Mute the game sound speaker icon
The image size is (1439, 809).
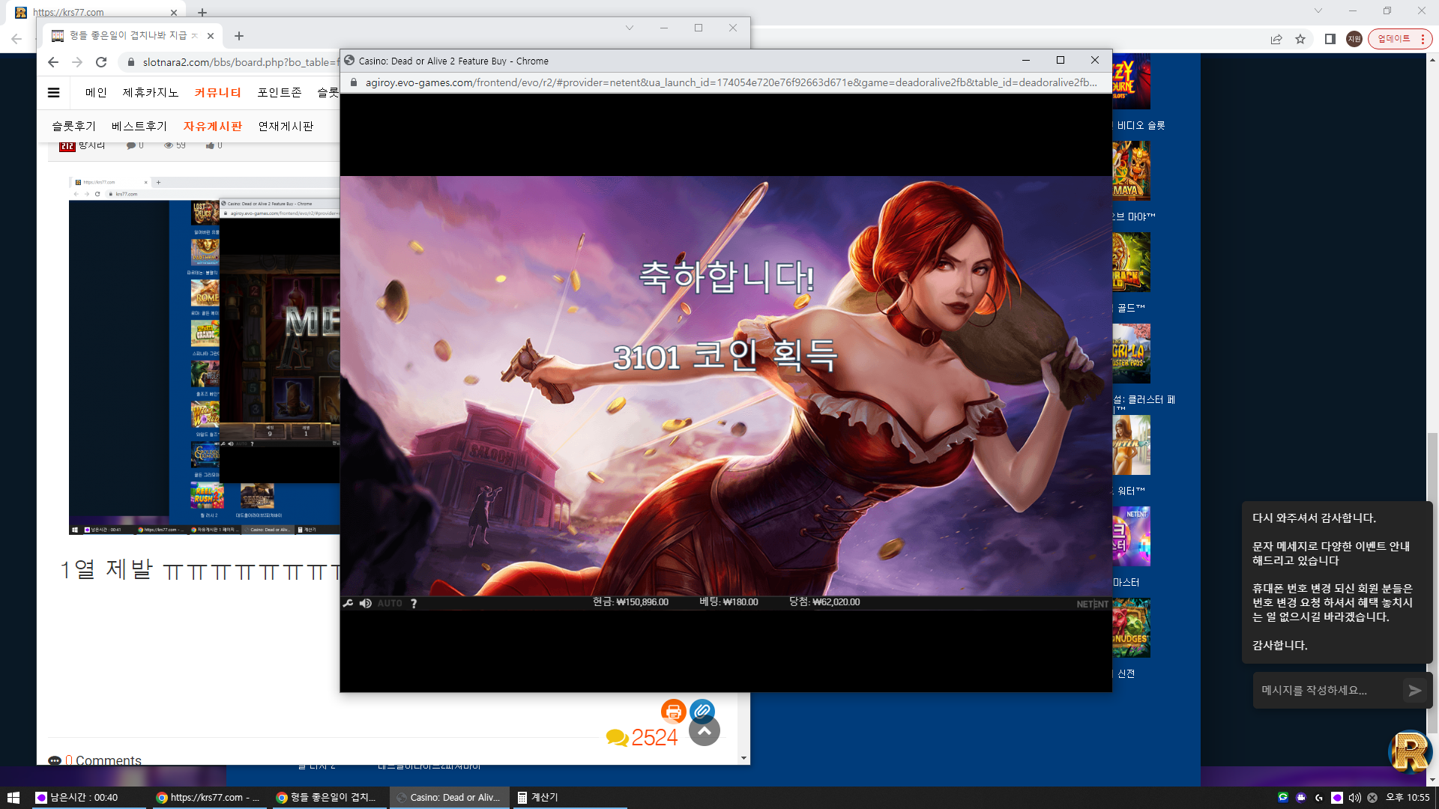tap(366, 603)
